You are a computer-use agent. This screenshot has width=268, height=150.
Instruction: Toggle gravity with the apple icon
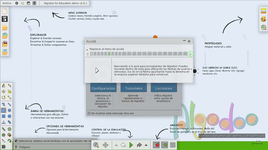pyautogui.click(x=156, y=145)
